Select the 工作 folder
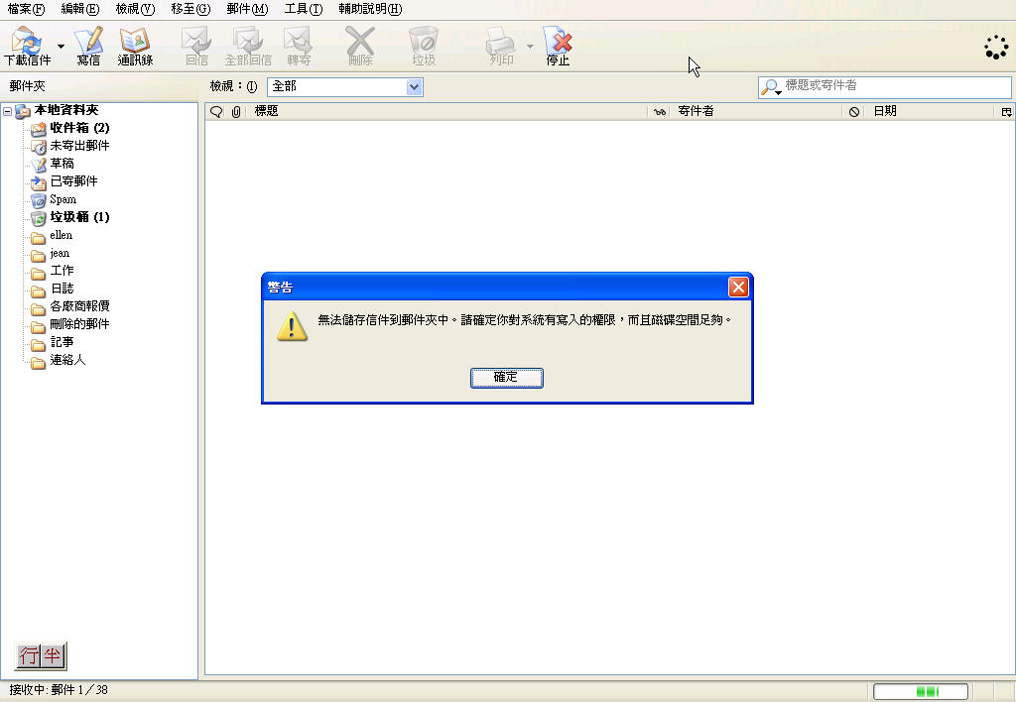1016x702 pixels. [x=62, y=271]
